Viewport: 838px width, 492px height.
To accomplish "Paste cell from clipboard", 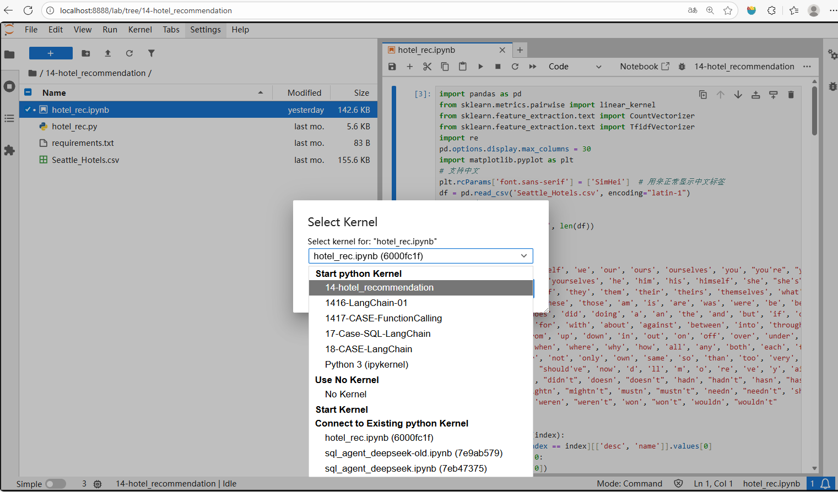I will [462, 67].
